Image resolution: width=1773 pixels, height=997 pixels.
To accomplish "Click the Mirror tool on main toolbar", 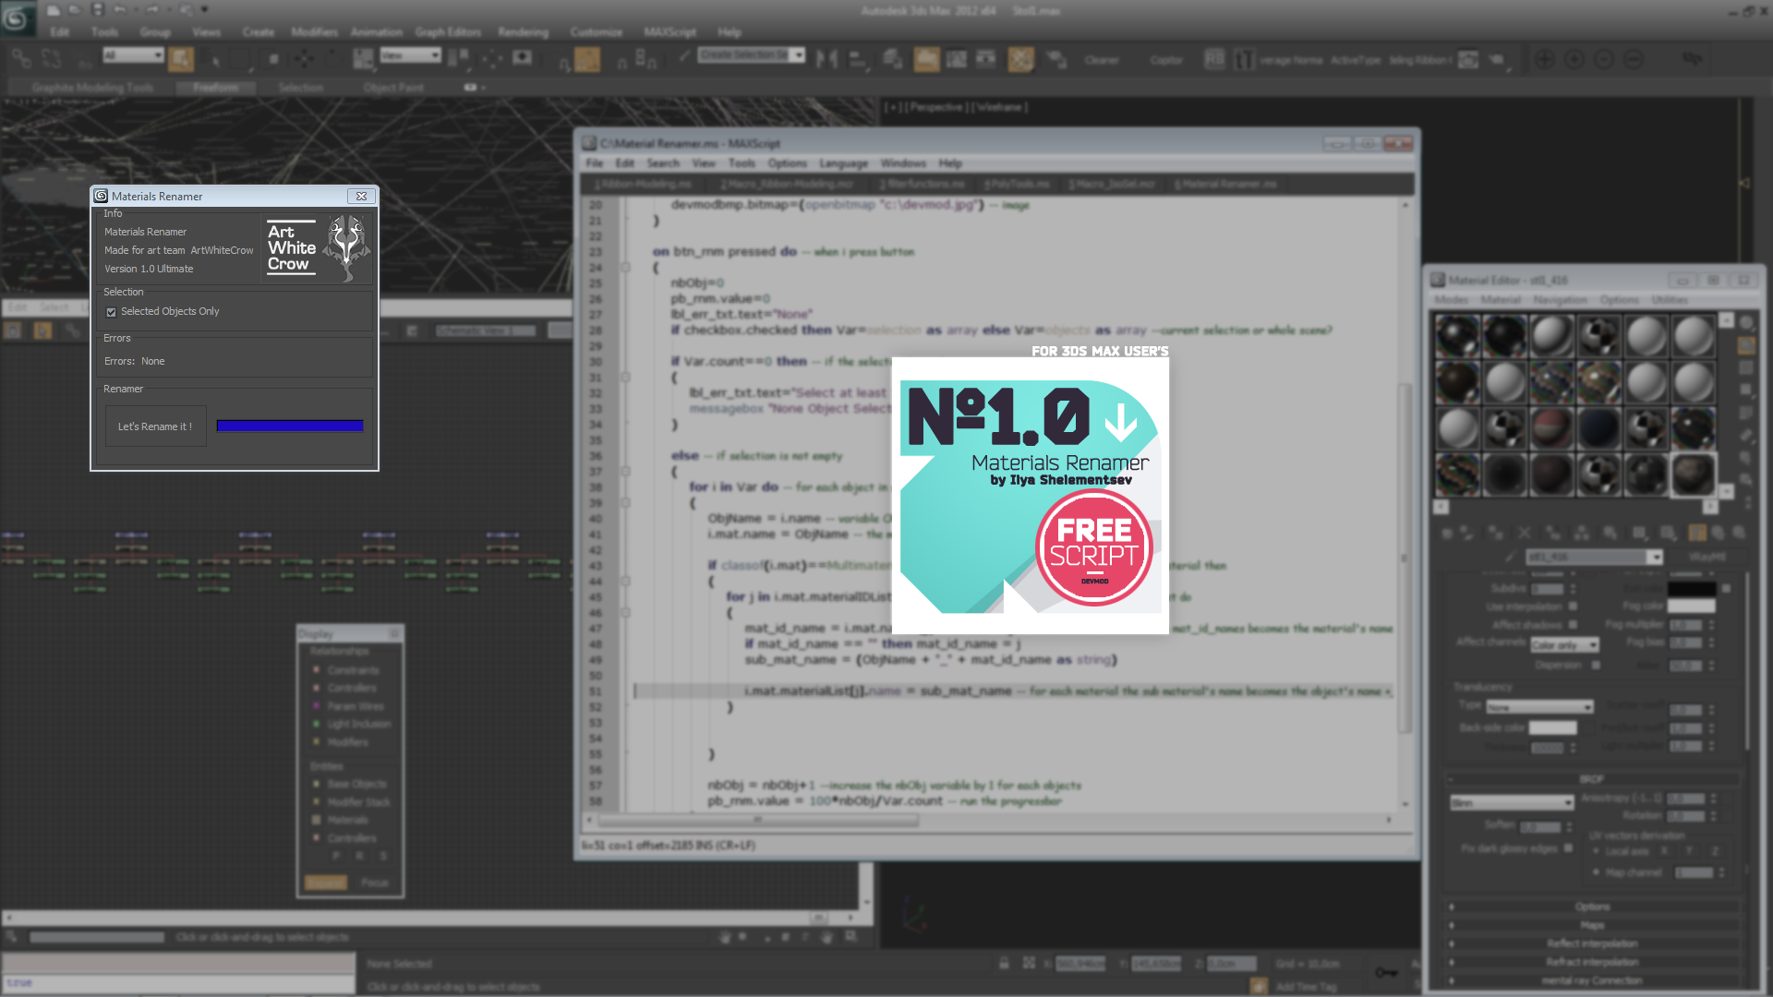I will coord(827,59).
